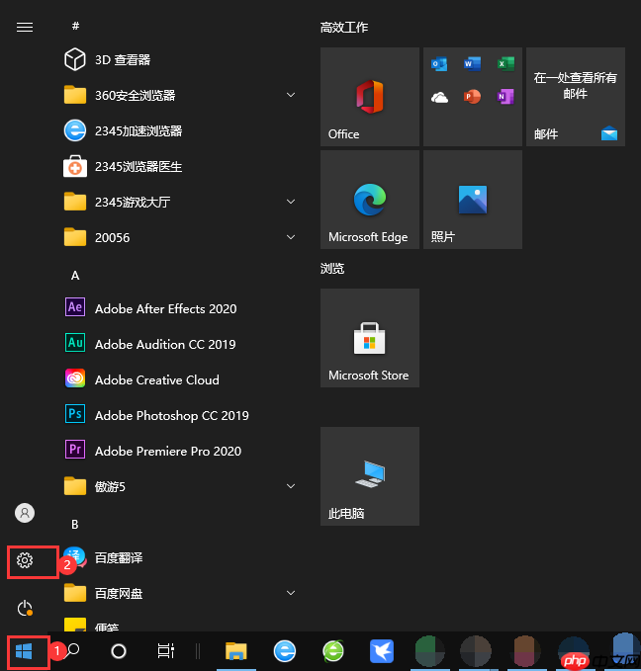Click the Windows Start button
This screenshot has width=641, height=671.
point(24,652)
